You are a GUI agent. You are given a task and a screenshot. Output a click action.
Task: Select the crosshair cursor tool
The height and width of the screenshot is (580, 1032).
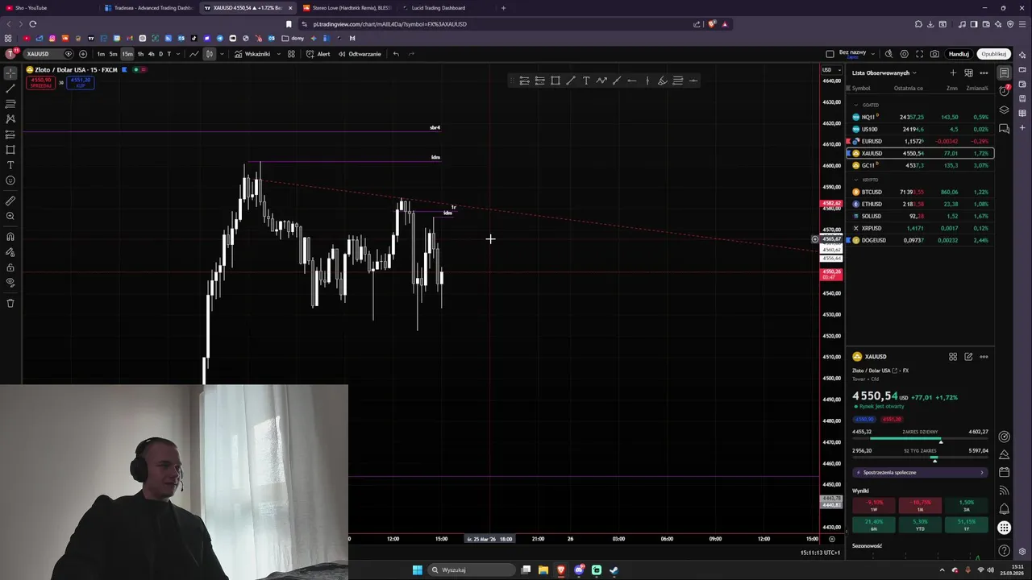coord(10,73)
